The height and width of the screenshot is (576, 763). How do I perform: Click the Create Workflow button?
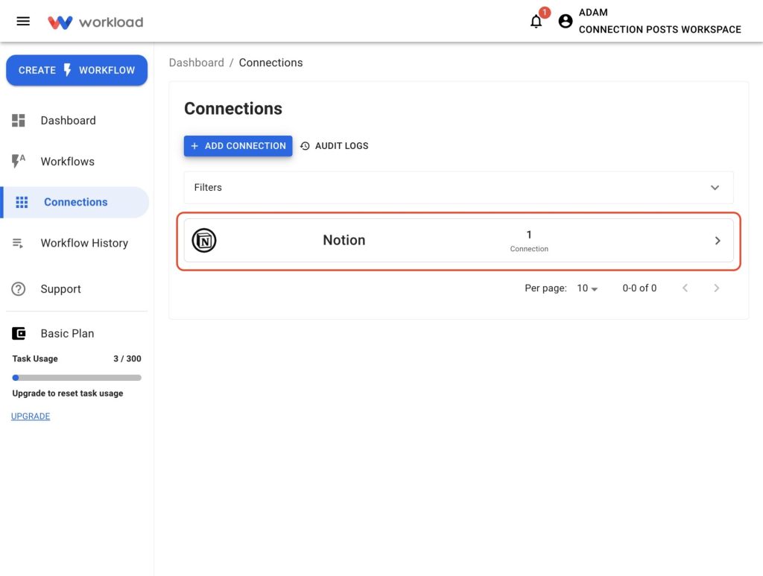coord(77,70)
